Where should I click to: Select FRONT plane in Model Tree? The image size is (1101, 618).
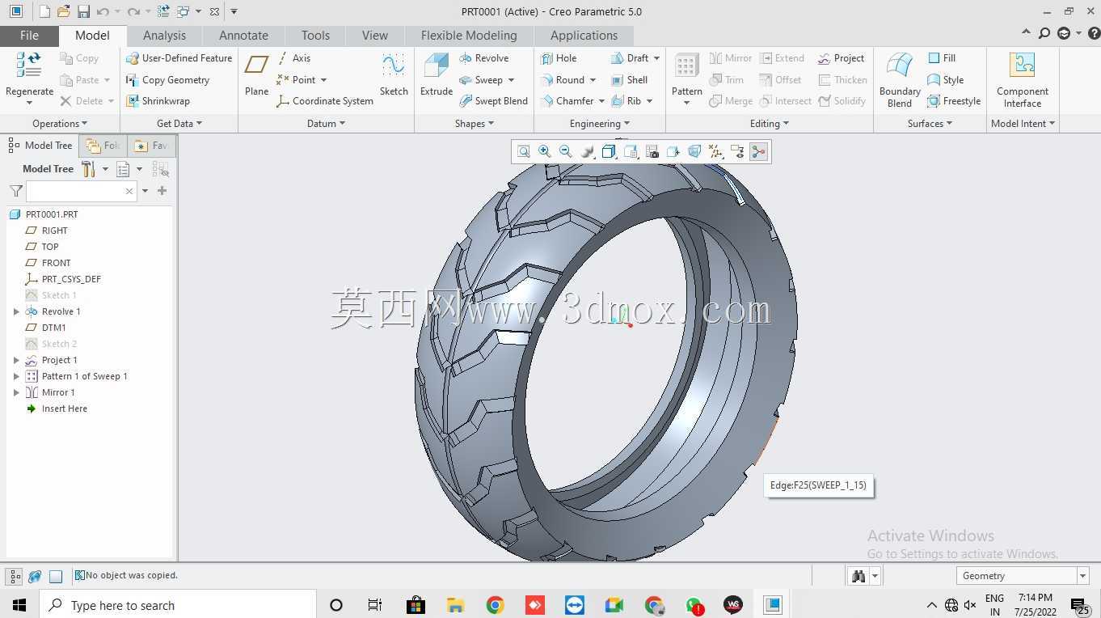pos(49,263)
